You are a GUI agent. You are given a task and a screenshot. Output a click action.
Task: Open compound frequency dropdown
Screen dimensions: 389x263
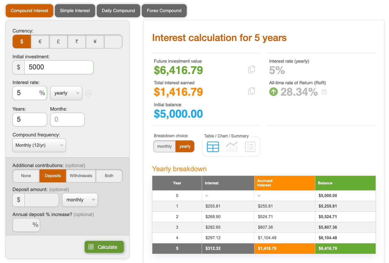point(39,145)
